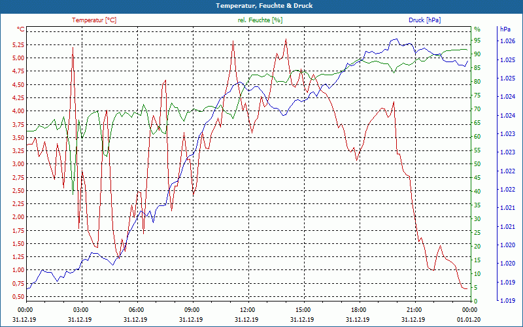Click the '21:00' time axis label
The width and height of the screenshot is (523, 327).
coord(414,309)
